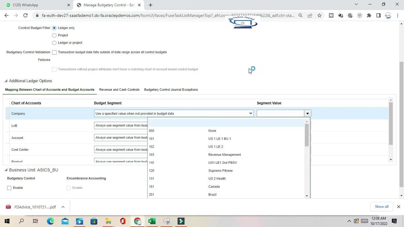Collapse Additional Ledger Options section
404x227 pixels.
pyautogui.click(x=6, y=81)
